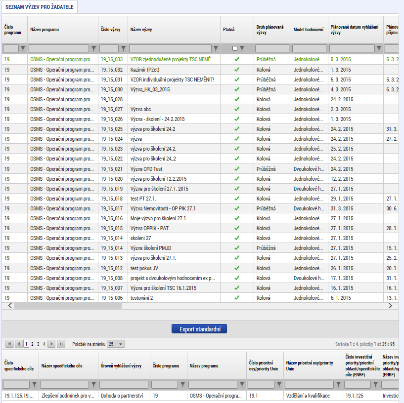Sort by Plánované datum vyhlášení výzvy header
This screenshot has width=404, height=403.
[x=355, y=30]
